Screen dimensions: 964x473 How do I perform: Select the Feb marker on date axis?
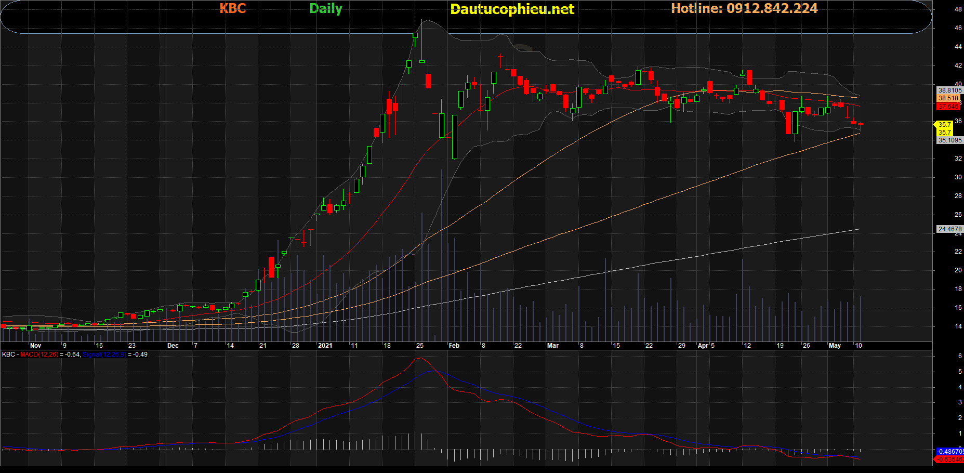click(454, 346)
